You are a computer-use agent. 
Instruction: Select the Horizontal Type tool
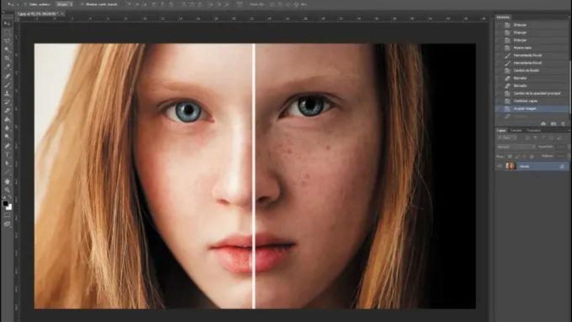tap(7, 155)
